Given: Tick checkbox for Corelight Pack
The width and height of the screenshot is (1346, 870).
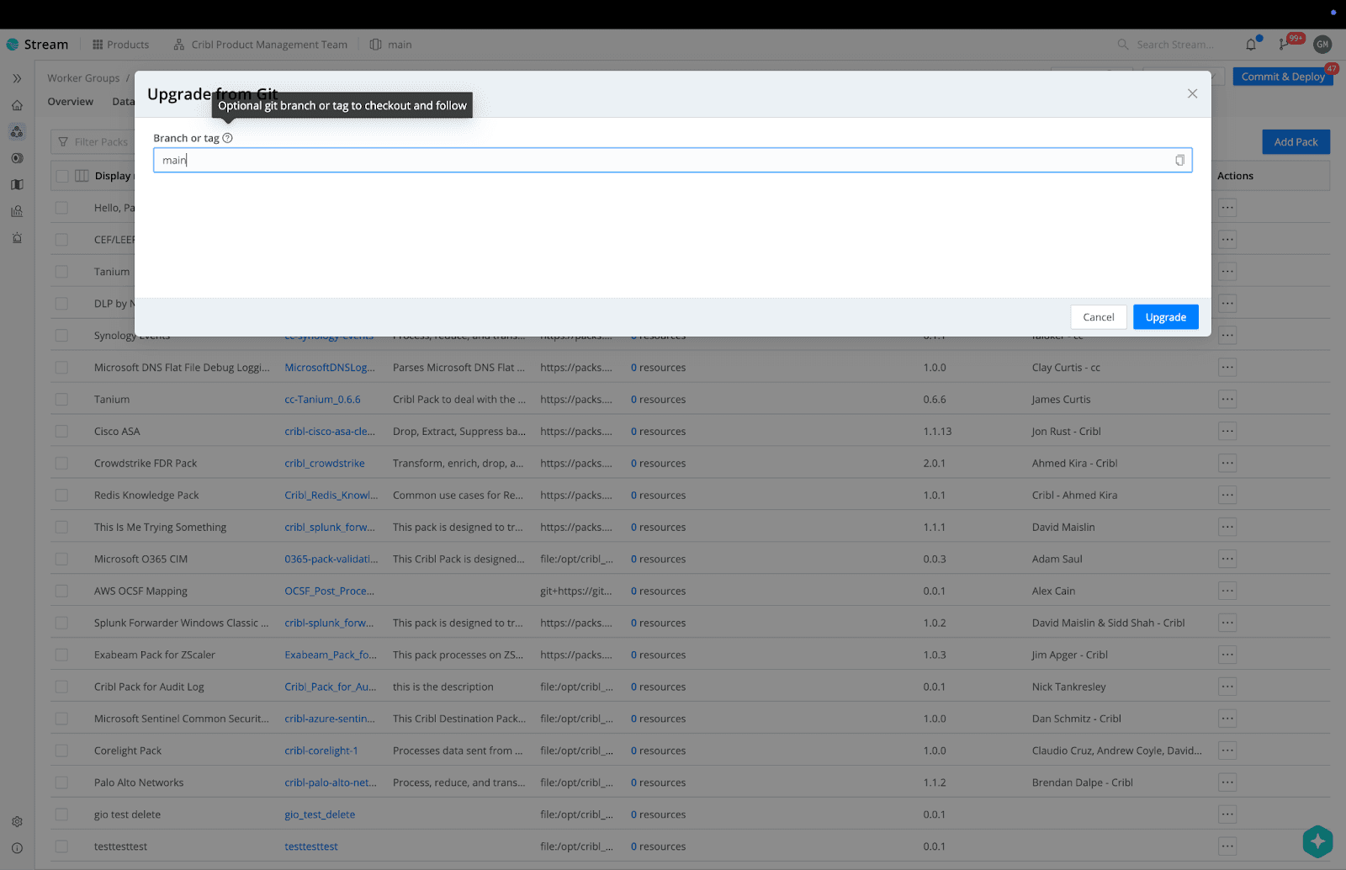Looking at the screenshot, I should tap(61, 751).
